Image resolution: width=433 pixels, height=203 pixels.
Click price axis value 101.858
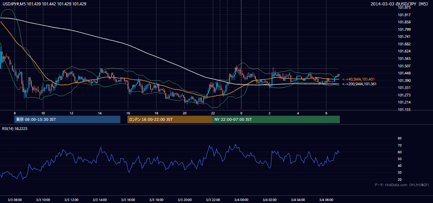click(404, 22)
